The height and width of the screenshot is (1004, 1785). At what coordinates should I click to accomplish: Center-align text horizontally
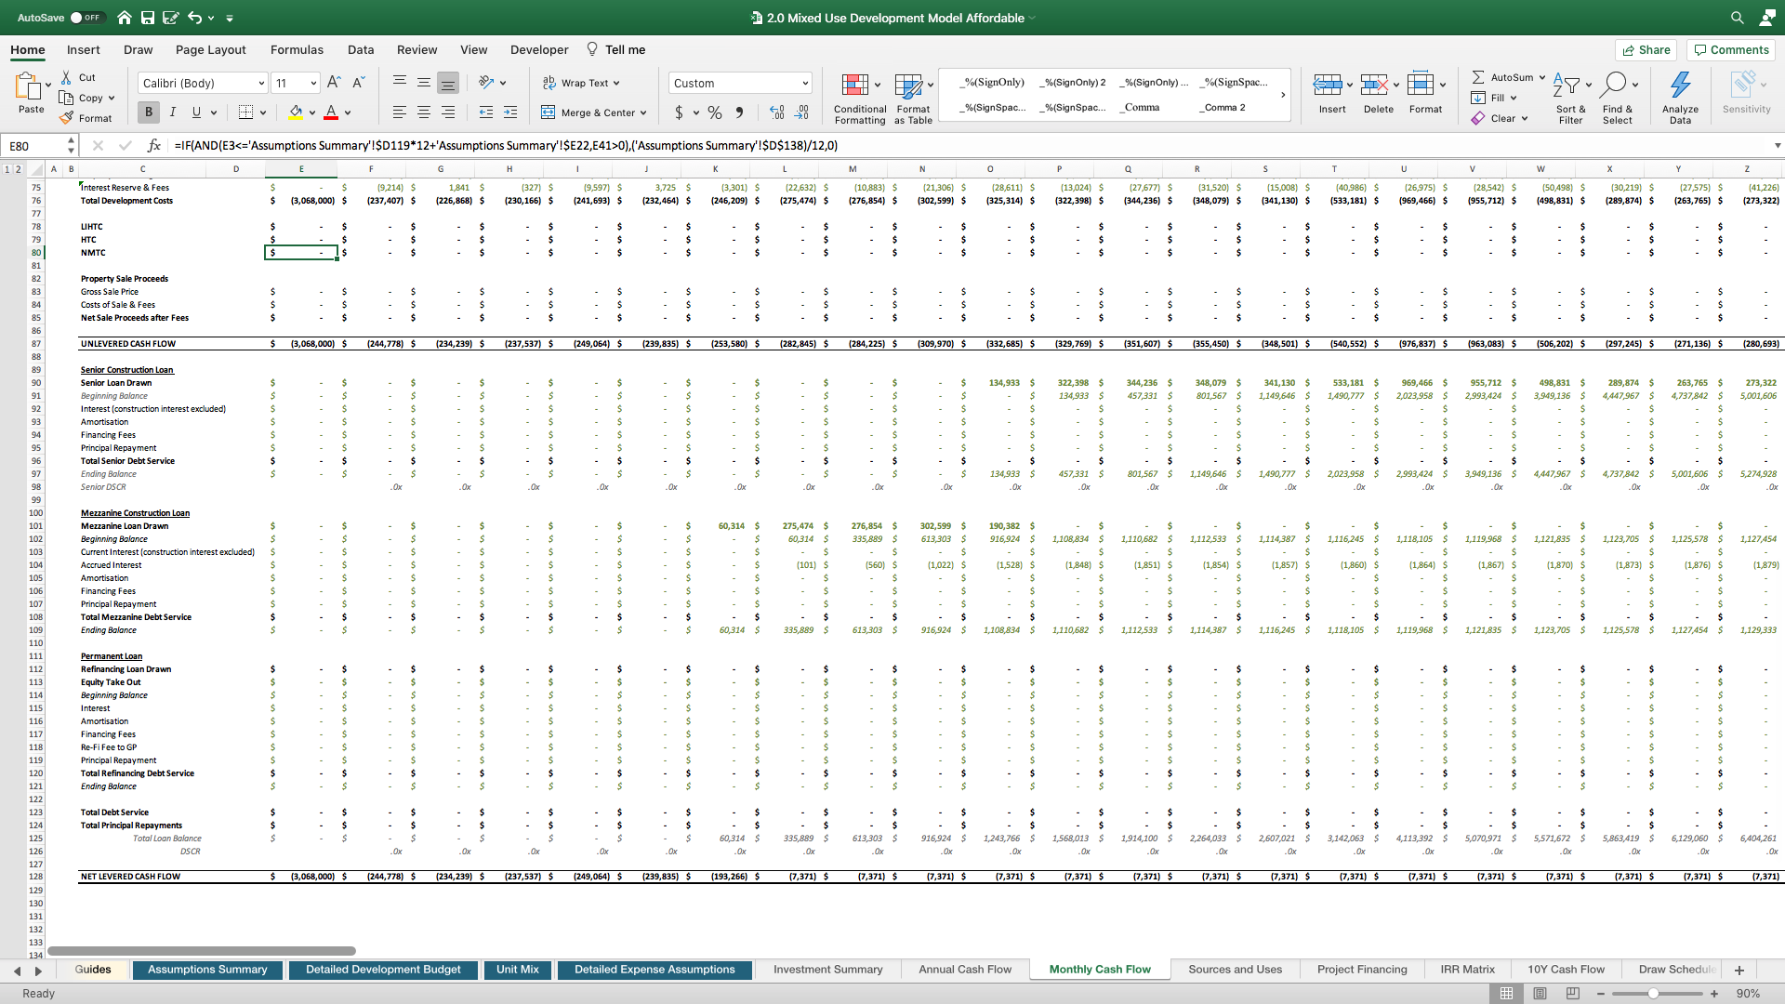[x=424, y=112]
